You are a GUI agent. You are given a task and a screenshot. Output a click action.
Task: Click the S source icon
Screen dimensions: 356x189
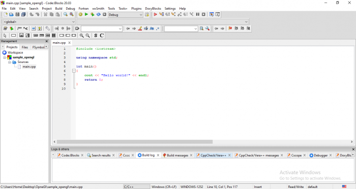[x=96, y=36]
